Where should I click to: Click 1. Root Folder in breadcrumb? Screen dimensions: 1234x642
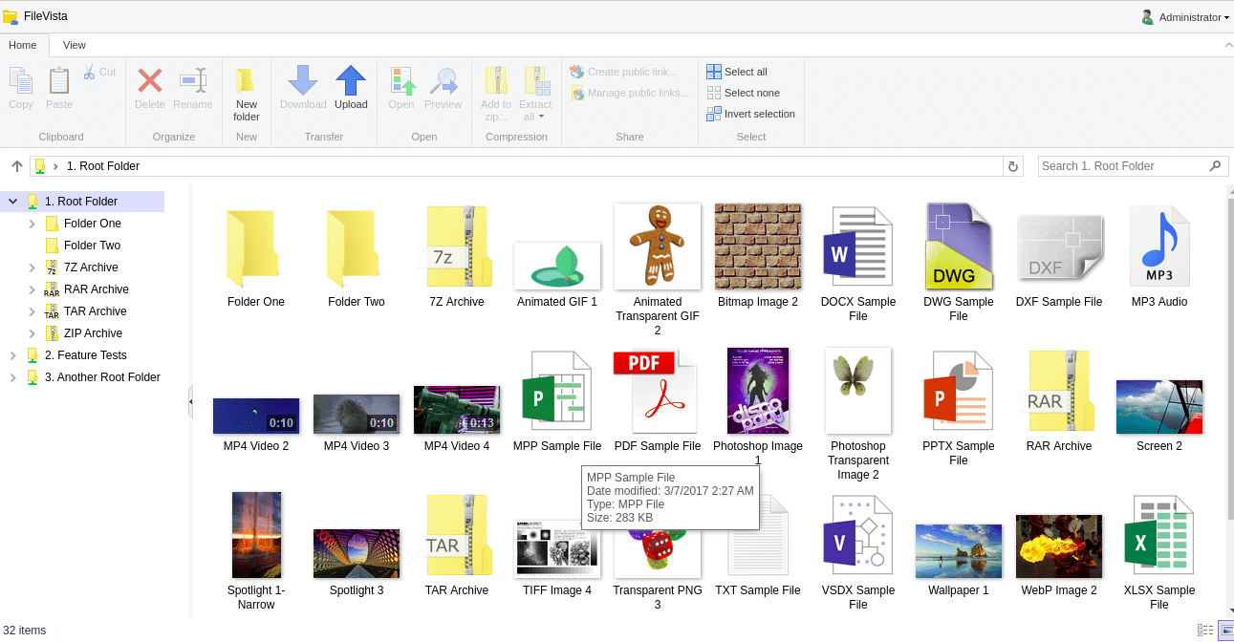click(103, 166)
